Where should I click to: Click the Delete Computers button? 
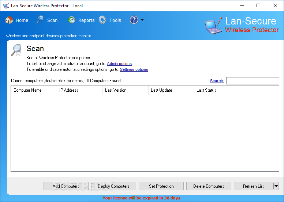(x=209, y=186)
